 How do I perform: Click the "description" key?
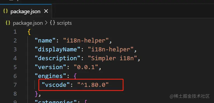[58, 58]
